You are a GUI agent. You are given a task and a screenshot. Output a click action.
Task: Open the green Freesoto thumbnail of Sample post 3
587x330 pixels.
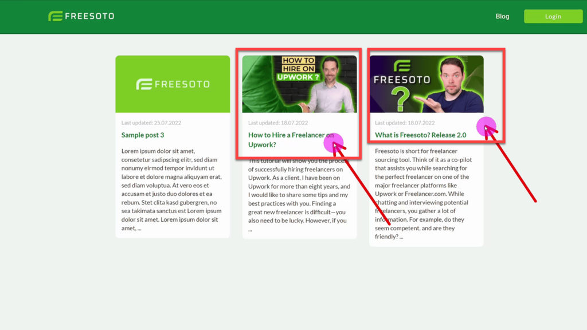[173, 84]
